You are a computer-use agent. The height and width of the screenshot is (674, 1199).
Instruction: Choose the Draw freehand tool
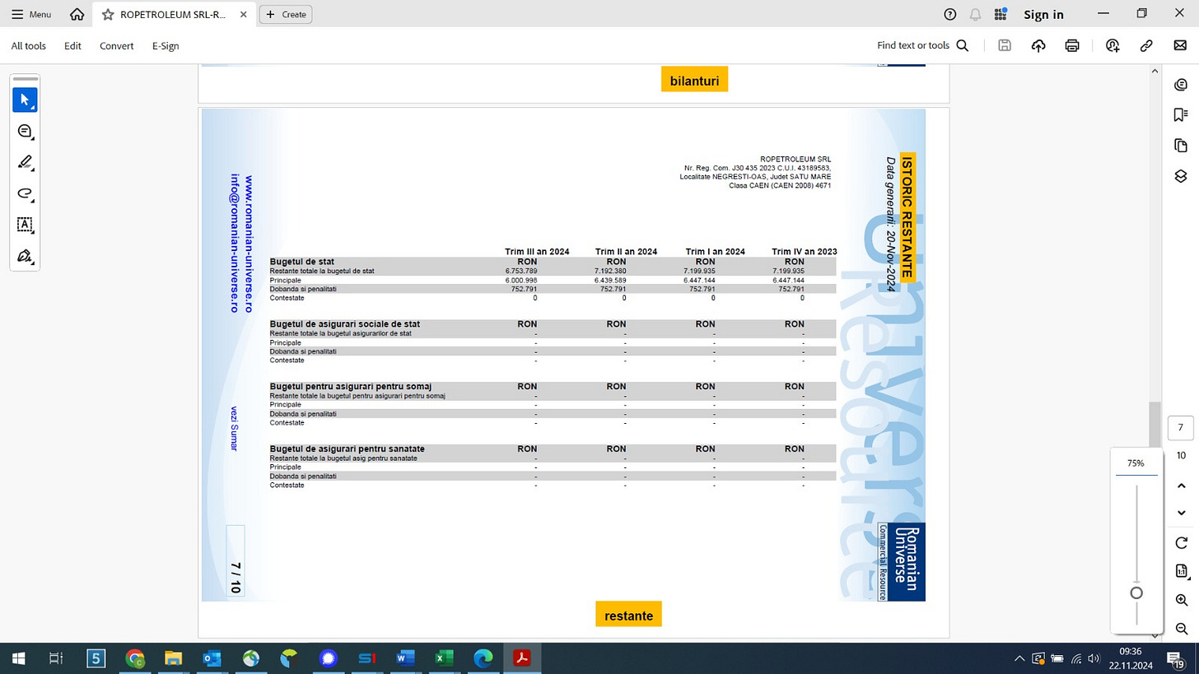tap(25, 193)
